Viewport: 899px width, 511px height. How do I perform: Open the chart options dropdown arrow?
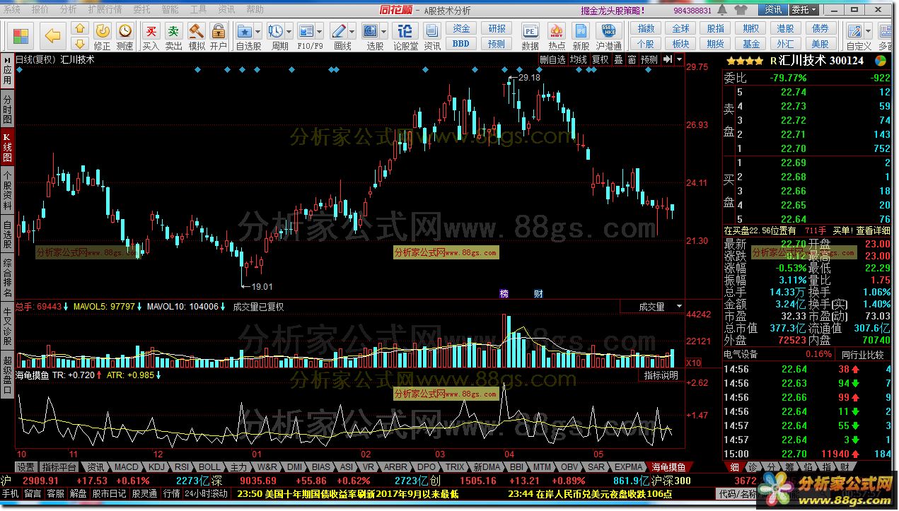[x=679, y=60]
